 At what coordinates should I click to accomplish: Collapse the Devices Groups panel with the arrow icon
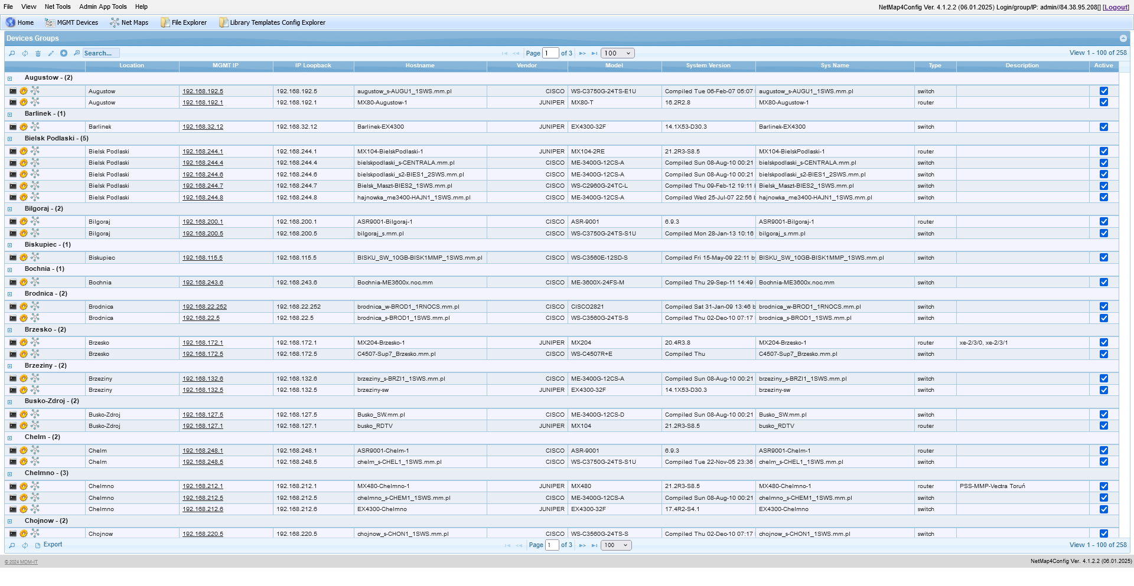pos(1123,38)
